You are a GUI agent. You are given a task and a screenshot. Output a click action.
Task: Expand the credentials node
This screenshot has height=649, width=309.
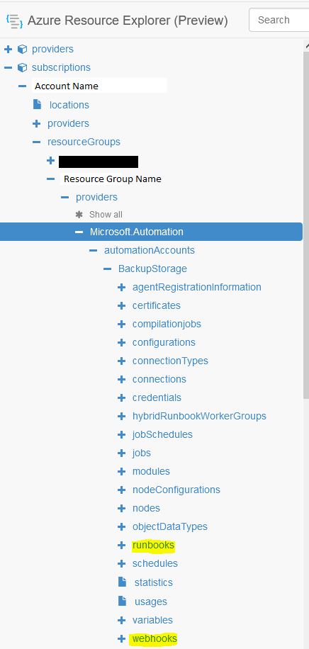pos(121,397)
